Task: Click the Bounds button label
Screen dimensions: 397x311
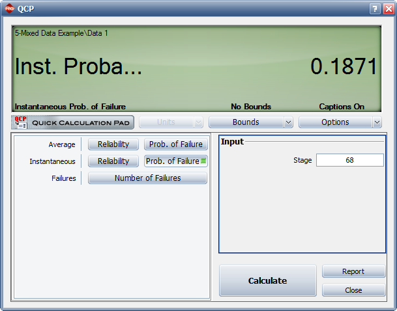Action: pos(246,122)
